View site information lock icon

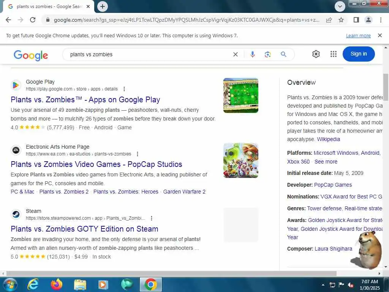(x=48, y=20)
